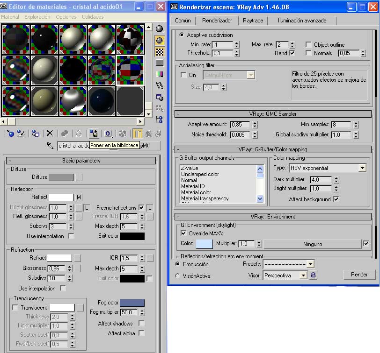The image size is (380, 353).
Task: Toggle the Override MAX's checkbox
Action: coord(183,233)
